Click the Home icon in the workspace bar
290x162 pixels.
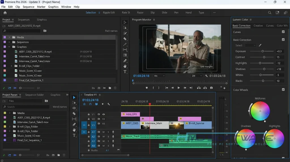[5, 13]
